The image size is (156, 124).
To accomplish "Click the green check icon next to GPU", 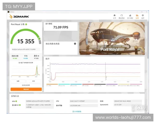I will 17,101.
